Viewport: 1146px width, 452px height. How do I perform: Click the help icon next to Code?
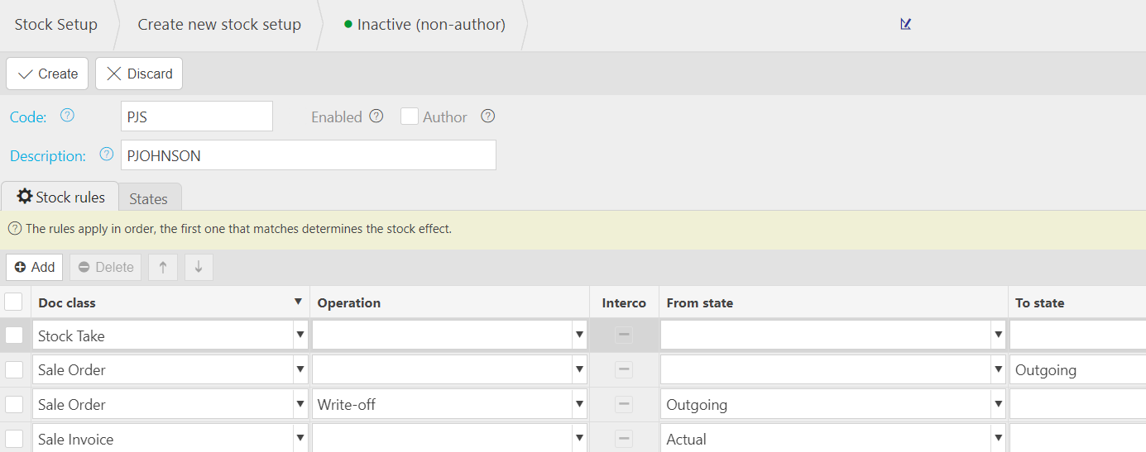(68, 116)
